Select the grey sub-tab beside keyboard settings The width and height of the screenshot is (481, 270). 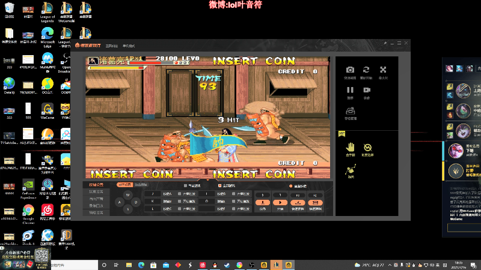[141, 185]
